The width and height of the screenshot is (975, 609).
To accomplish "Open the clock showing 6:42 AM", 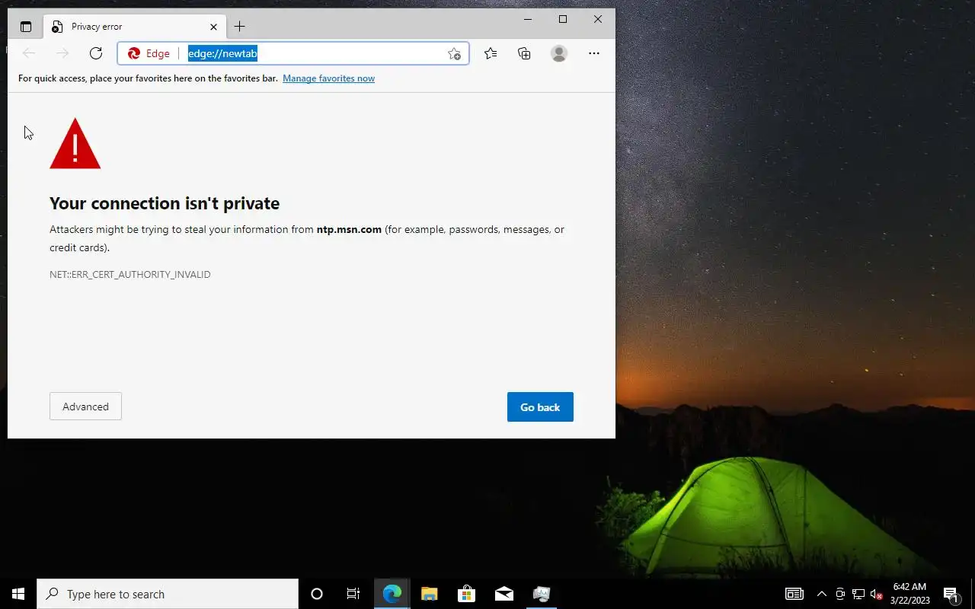I will tap(910, 594).
